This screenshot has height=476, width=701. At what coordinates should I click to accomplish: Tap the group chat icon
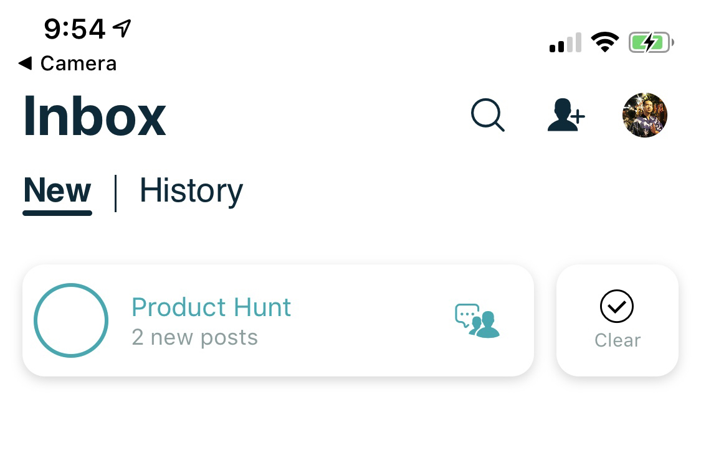(477, 321)
